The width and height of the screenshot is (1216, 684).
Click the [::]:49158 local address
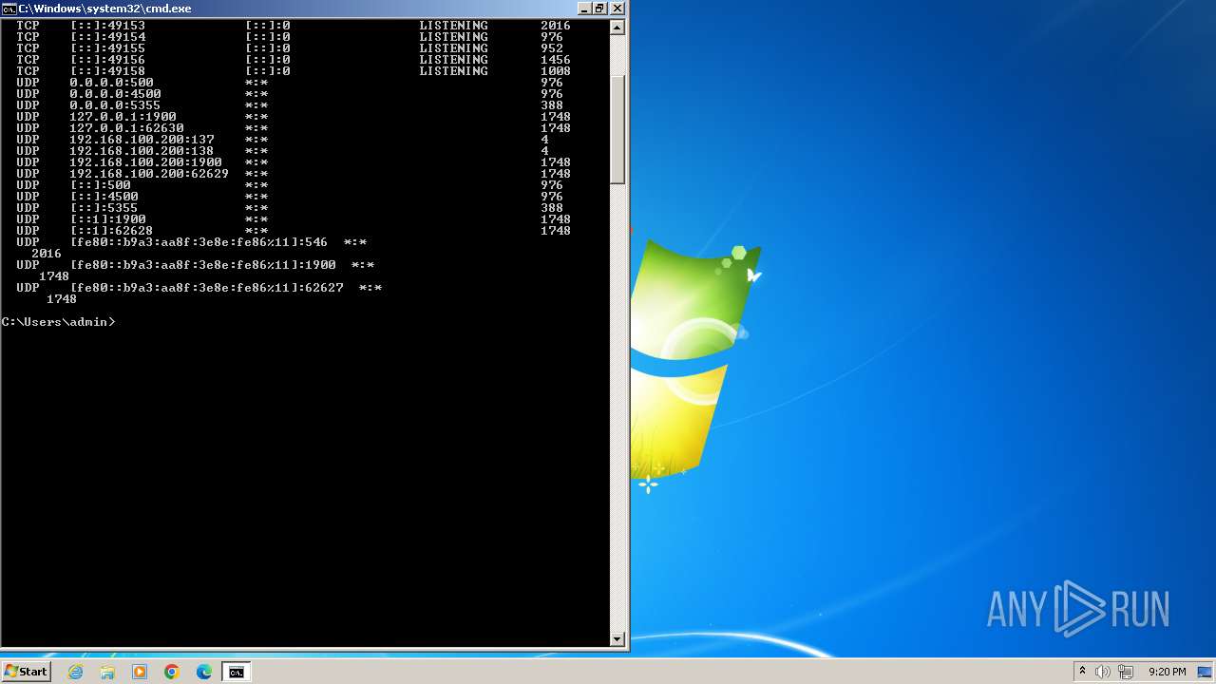click(x=107, y=71)
